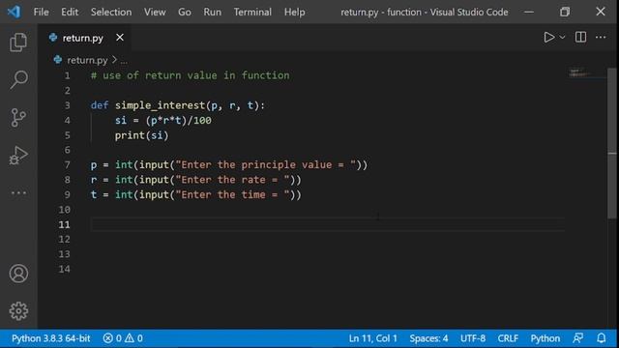Change indentation via Spaces: 4
This screenshot has height=348, width=619.
(428, 338)
